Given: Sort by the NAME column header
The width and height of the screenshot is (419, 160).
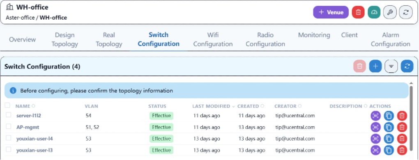Looking at the screenshot, I should point(25,106).
